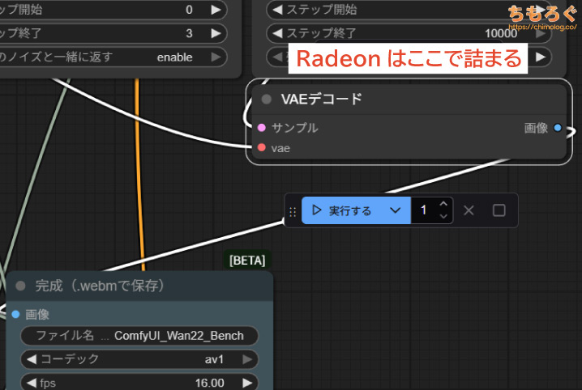The image size is (582, 390).
Task: Cancel the current run with the X icon
Action: (469, 210)
